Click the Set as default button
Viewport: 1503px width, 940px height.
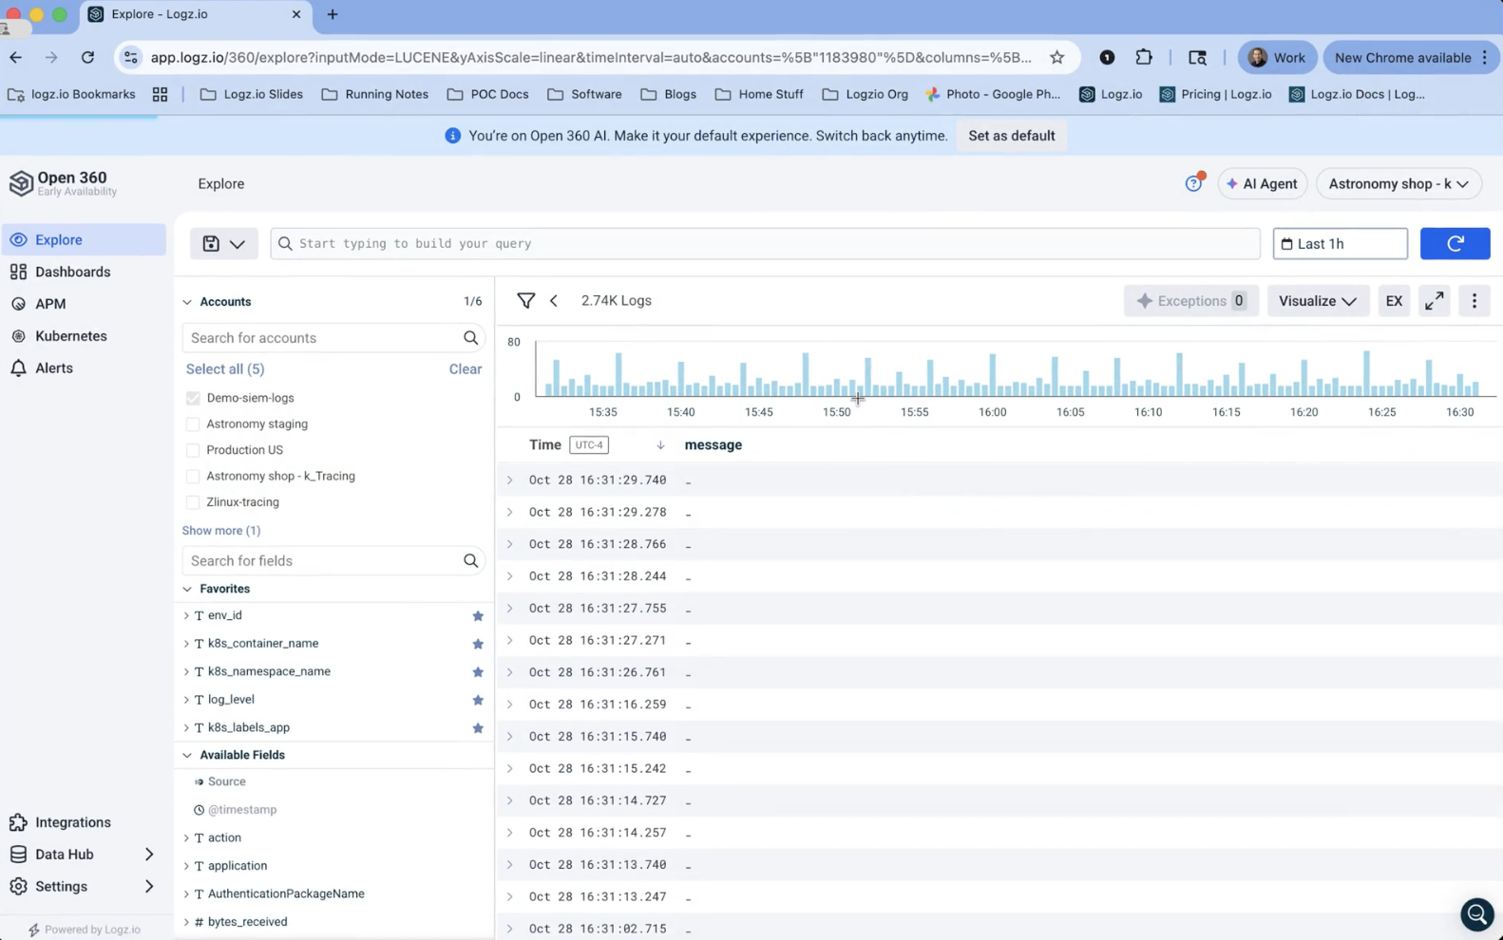[1011, 136]
